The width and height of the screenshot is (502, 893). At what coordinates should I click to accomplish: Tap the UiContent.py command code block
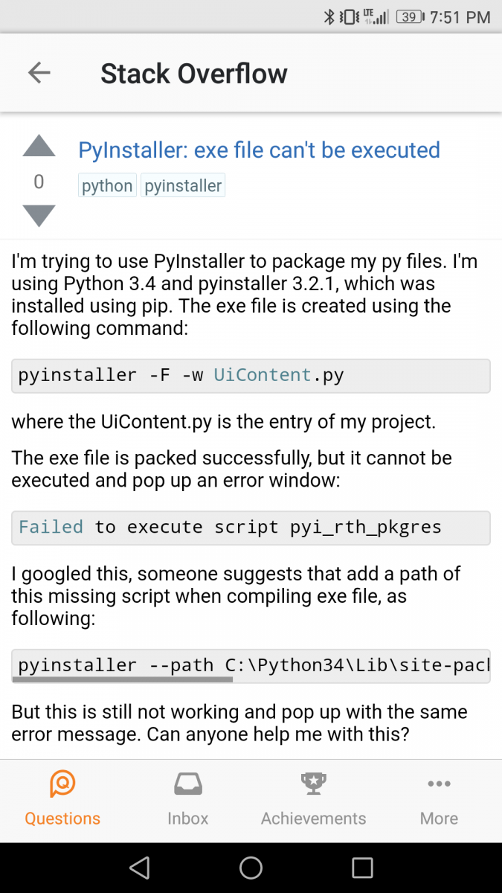[251, 375]
